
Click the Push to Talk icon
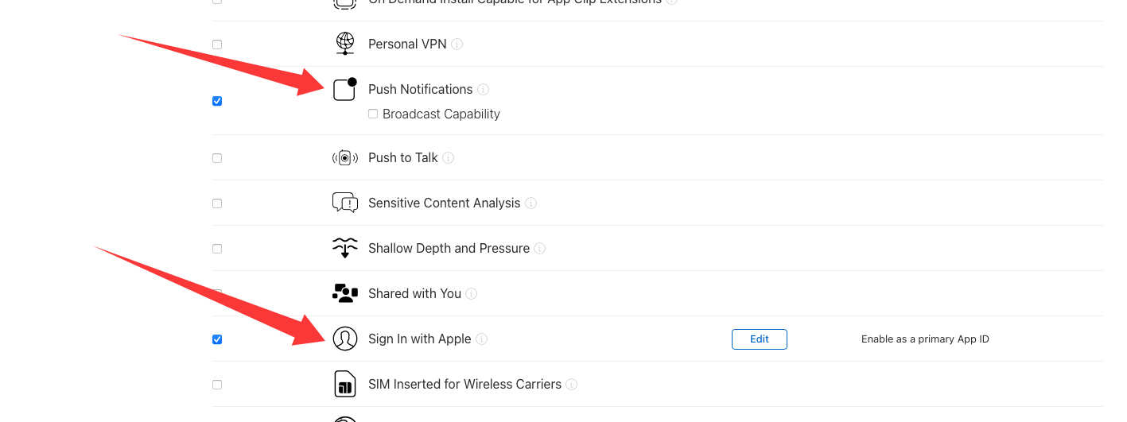(x=344, y=157)
